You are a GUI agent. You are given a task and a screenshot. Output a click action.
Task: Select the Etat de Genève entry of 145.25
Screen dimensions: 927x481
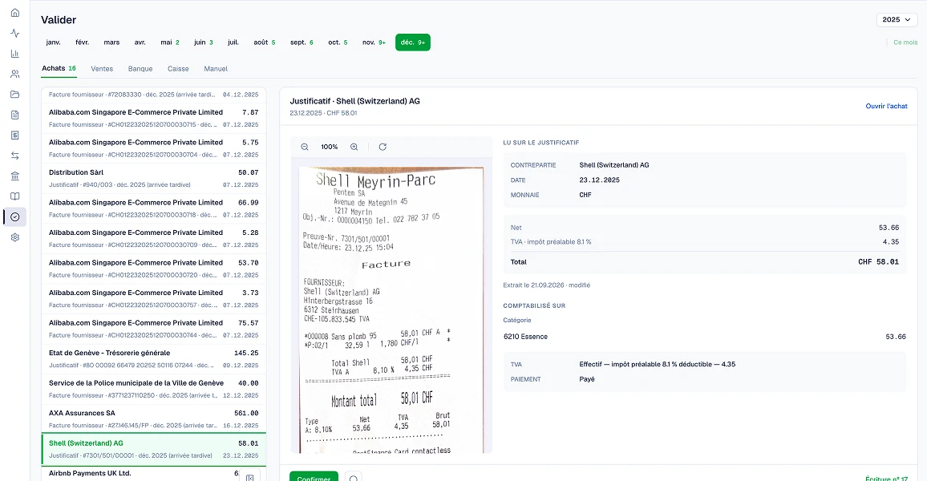tap(154, 359)
